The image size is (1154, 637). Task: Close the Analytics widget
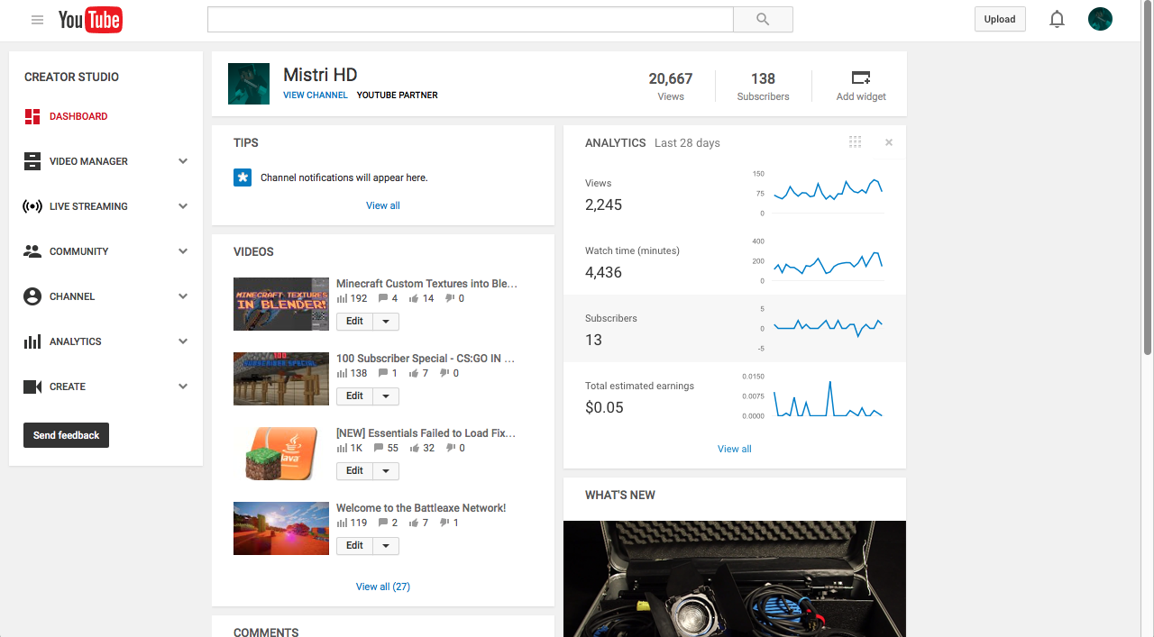click(889, 142)
